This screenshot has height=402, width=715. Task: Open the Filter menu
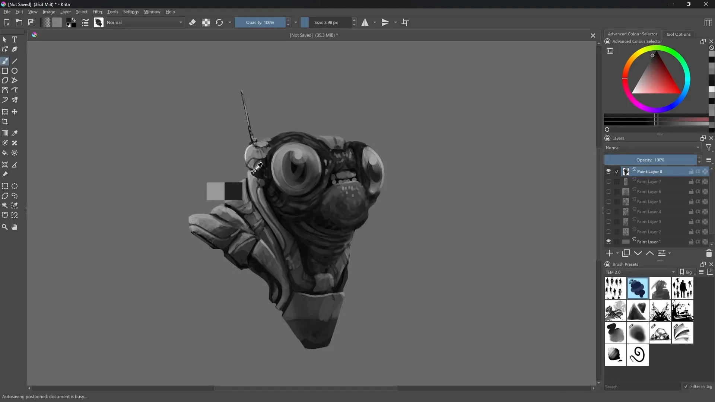(x=97, y=12)
